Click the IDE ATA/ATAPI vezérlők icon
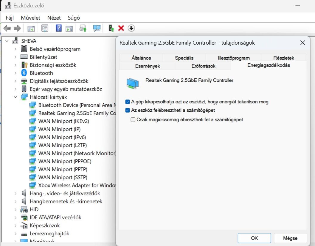 [24, 217]
